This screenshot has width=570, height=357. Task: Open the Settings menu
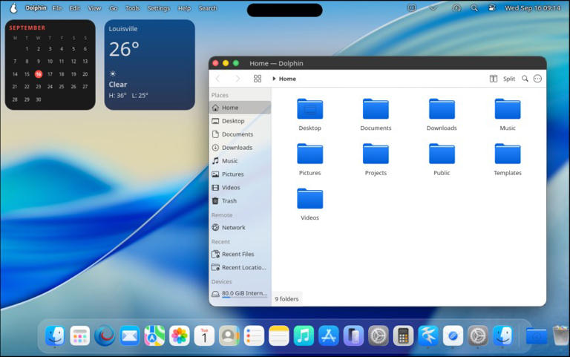159,8
